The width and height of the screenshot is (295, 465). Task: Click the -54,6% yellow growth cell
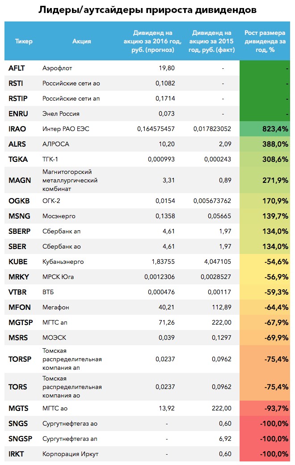265,262
